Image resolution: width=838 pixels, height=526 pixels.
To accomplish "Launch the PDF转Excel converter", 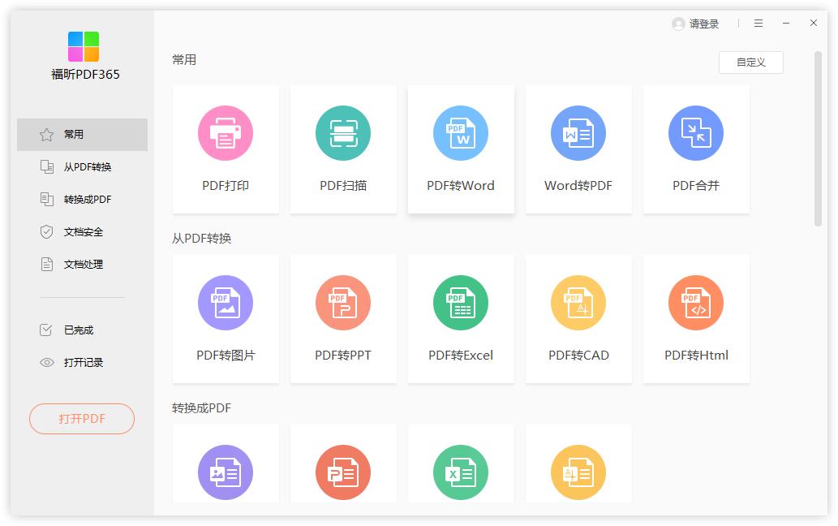I will 461,318.
